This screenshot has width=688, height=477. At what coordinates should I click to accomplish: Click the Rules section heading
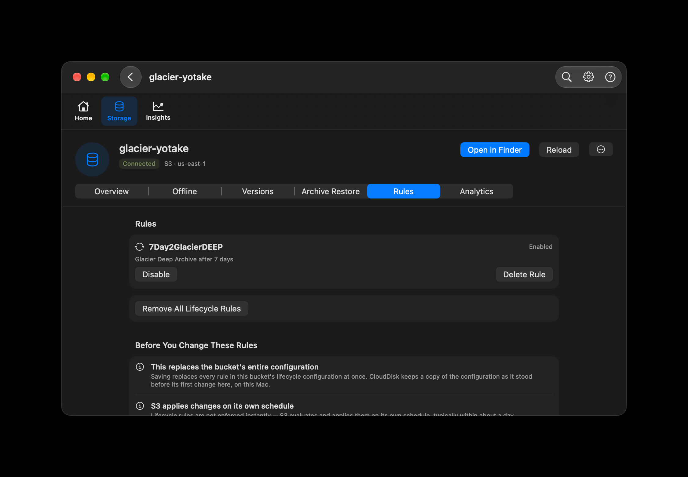click(145, 224)
